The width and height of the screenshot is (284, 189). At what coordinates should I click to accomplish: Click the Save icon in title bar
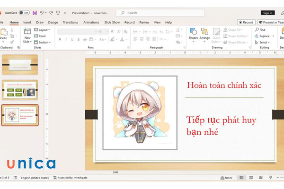[x=35, y=13]
